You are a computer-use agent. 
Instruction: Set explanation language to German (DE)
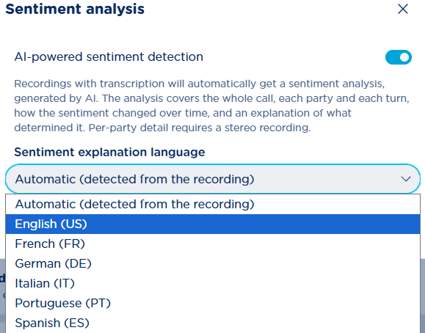(x=213, y=263)
